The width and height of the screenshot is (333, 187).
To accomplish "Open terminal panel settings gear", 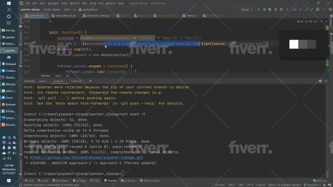I will tap(320, 81).
